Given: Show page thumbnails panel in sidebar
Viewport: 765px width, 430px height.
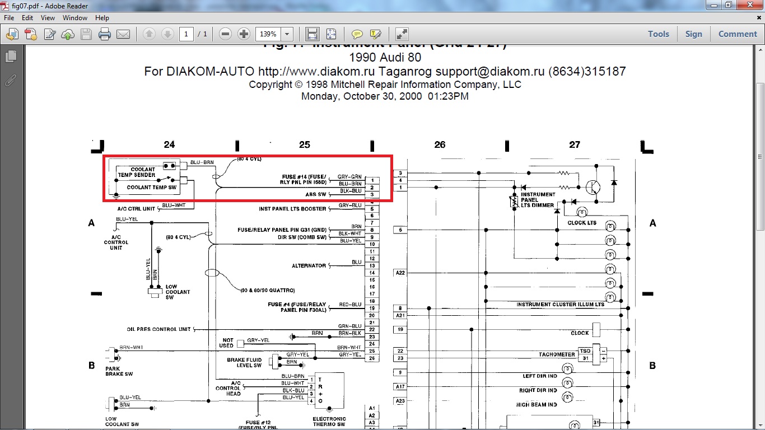Looking at the screenshot, I should [10, 57].
